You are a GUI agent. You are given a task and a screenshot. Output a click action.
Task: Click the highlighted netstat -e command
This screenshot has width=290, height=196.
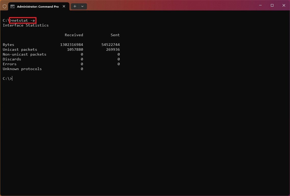(22, 20)
